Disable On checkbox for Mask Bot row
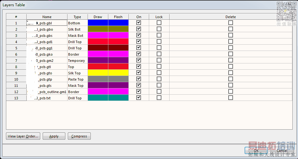 tap(139, 35)
